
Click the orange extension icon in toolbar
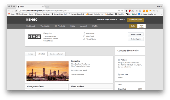click(x=143, y=11)
